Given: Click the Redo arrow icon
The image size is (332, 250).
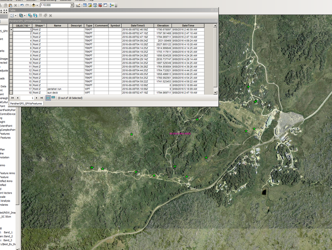Looking at the screenshot, I should tap(27, 5).
